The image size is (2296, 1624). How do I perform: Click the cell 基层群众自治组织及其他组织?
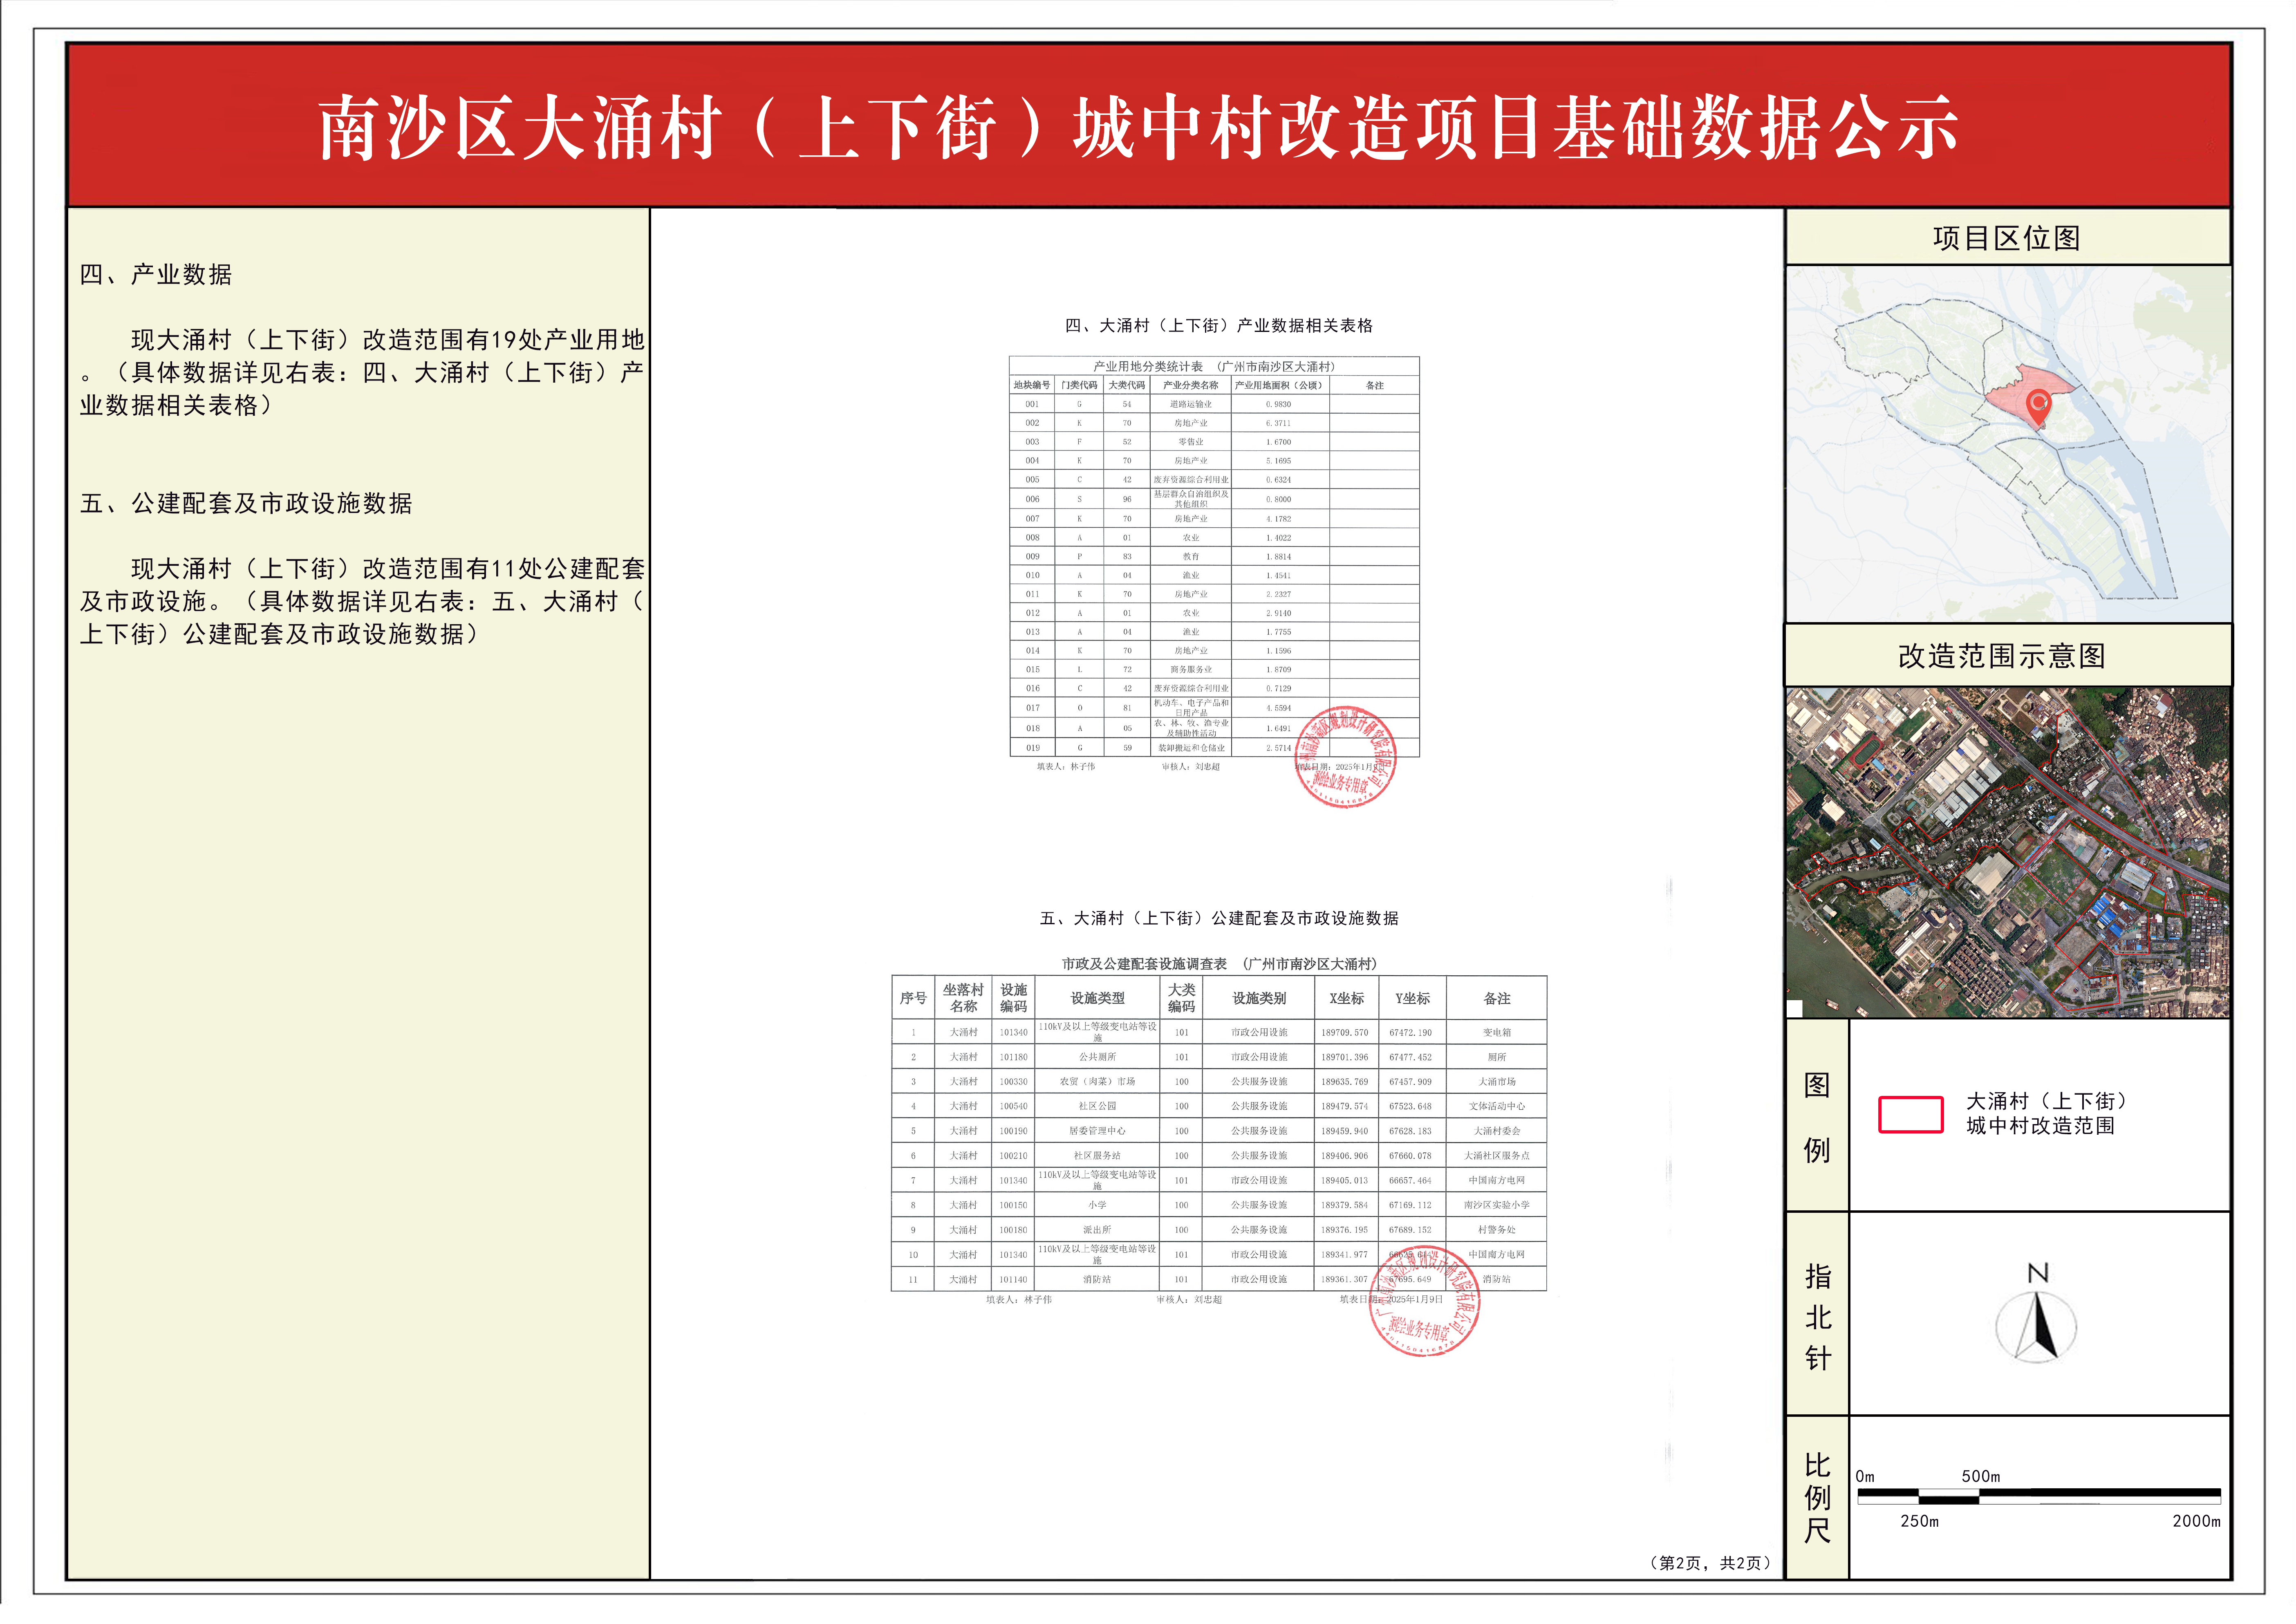[1191, 499]
